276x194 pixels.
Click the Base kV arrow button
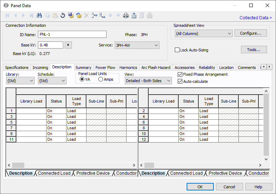point(68,45)
